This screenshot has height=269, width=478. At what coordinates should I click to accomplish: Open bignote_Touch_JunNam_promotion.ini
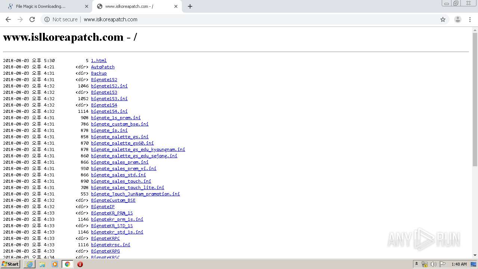136,194
